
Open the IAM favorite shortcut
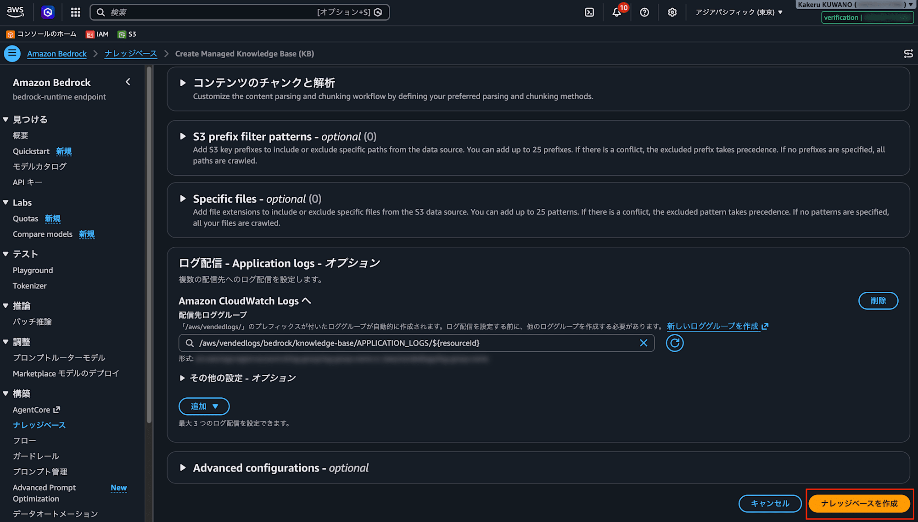click(x=97, y=34)
